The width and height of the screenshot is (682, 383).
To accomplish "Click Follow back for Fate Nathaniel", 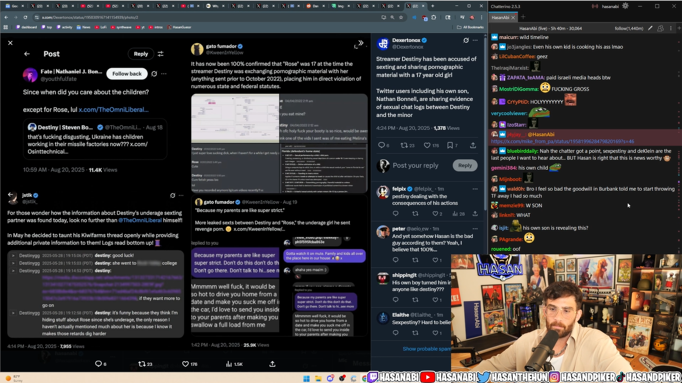I will point(127,73).
